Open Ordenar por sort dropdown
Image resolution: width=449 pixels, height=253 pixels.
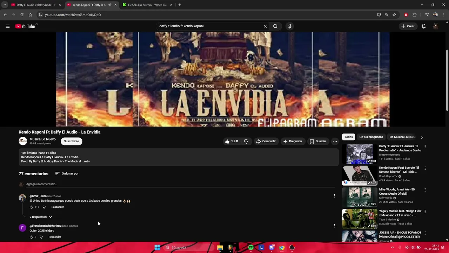(x=67, y=174)
